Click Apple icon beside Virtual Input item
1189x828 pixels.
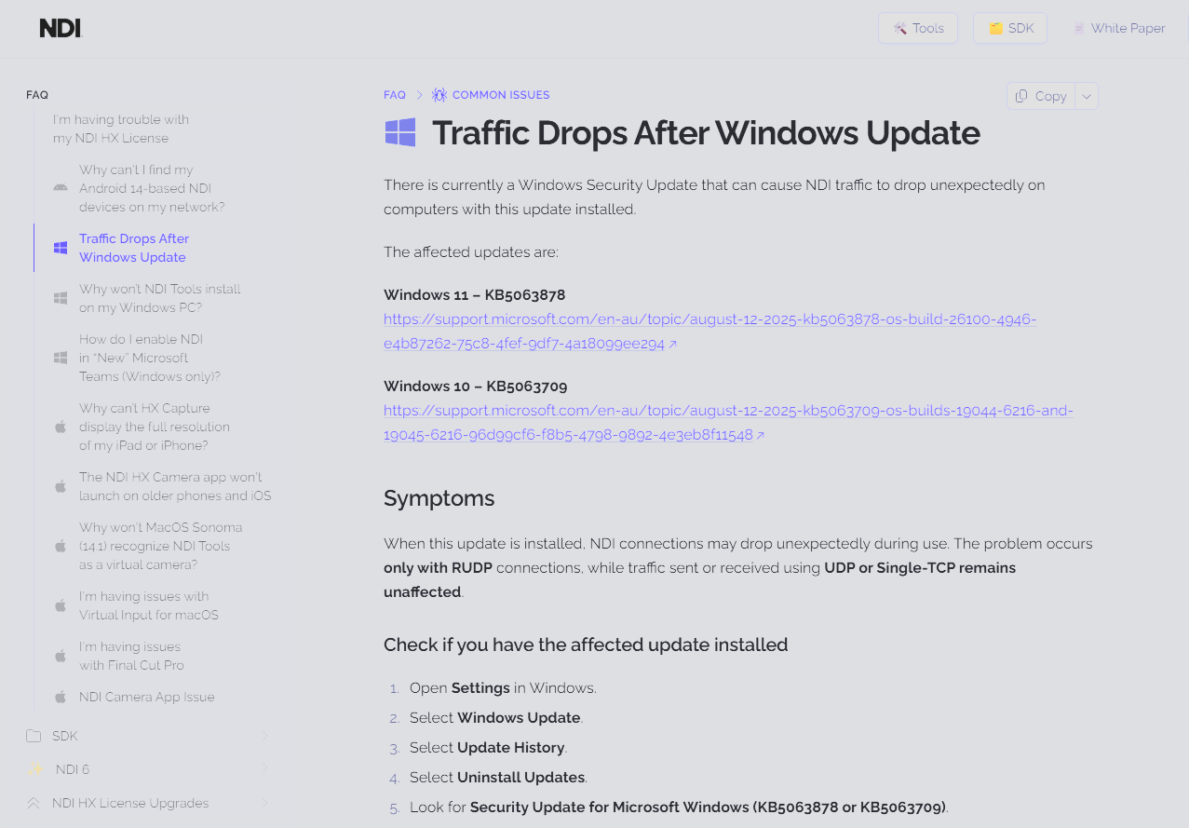pyautogui.click(x=61, y=605)
